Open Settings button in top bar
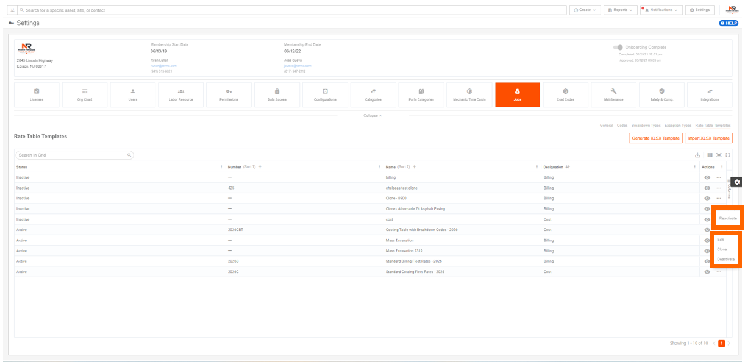This screenshot has height=362, width=745. point(700,10)
